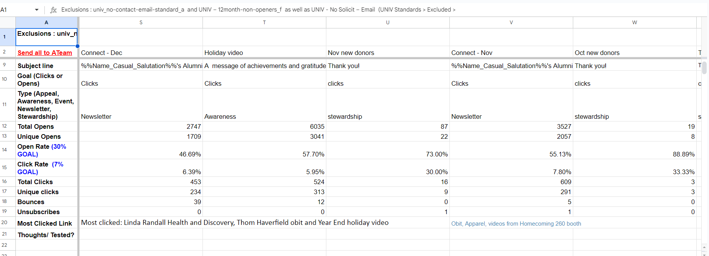
Task: Select 'Nov new donors' cell
Action: point(387,53)
